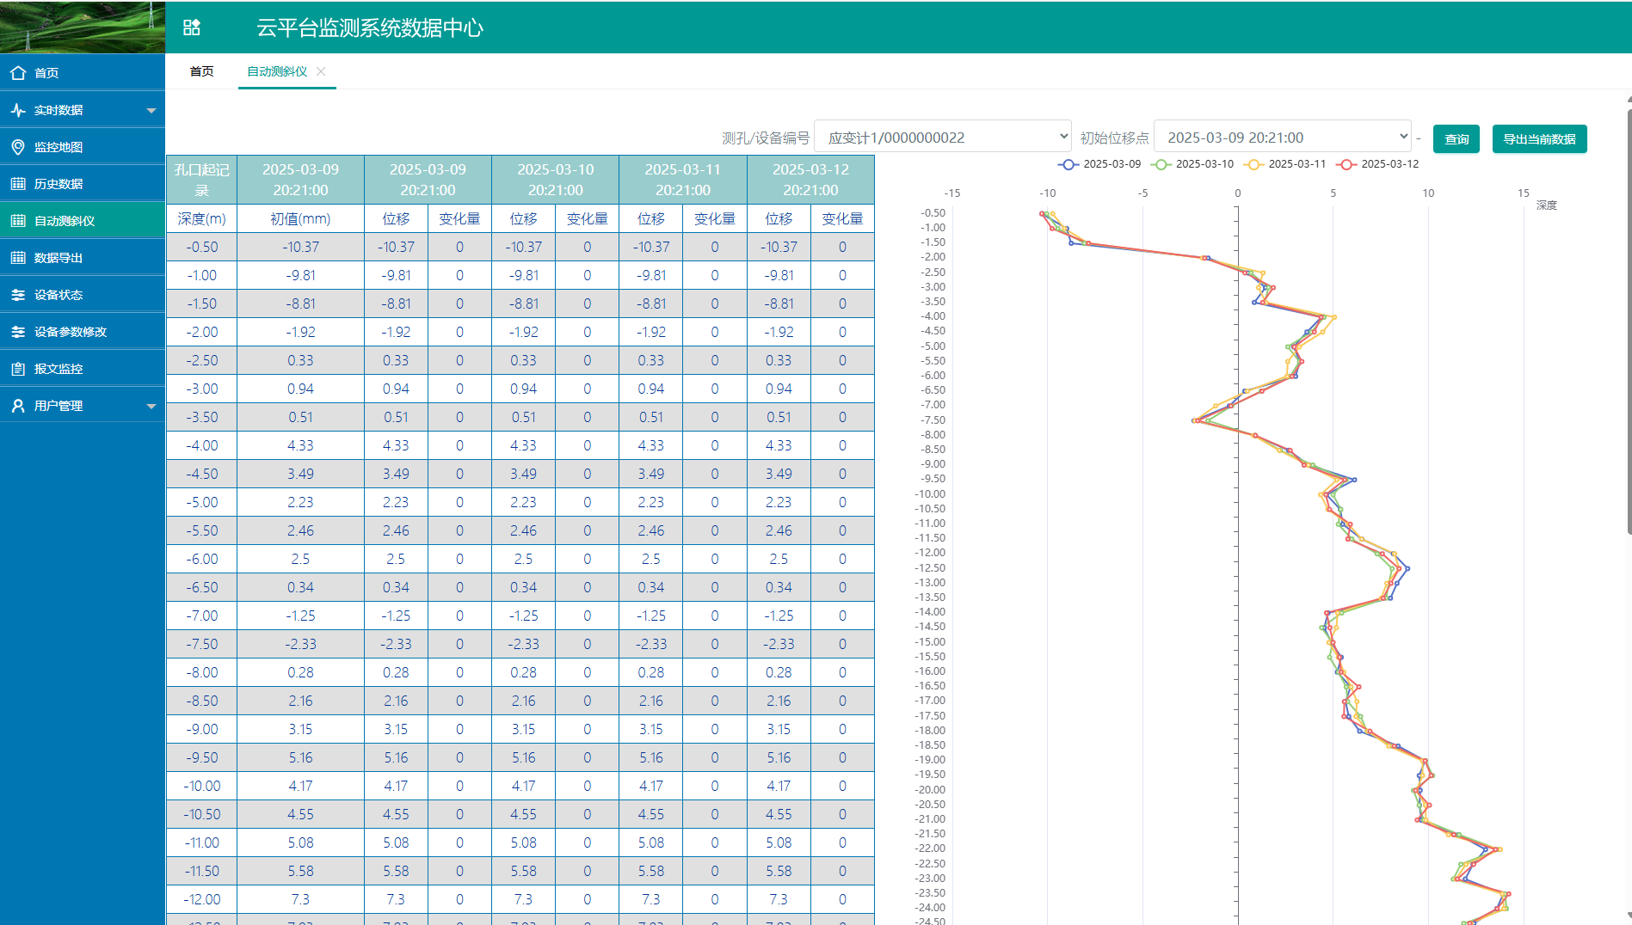Click the user management person icon
The height and width of the screenshot is (925, 1632).
coord(18,406)
